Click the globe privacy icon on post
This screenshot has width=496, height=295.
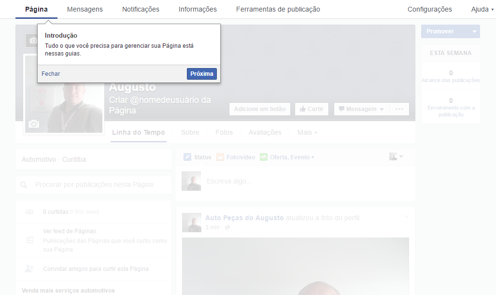pos(227,227)
